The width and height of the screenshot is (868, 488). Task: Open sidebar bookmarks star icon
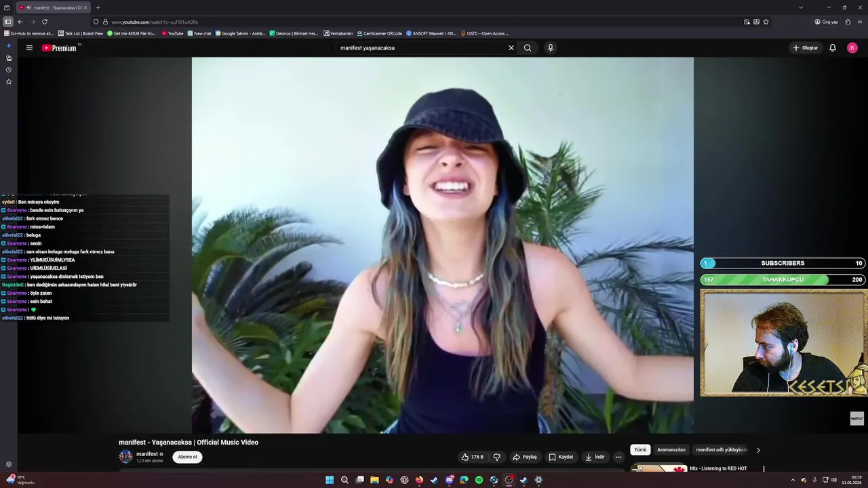[x=9, y=82]
